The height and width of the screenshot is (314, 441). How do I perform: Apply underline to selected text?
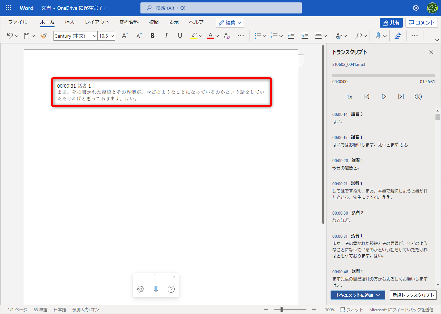180,36
